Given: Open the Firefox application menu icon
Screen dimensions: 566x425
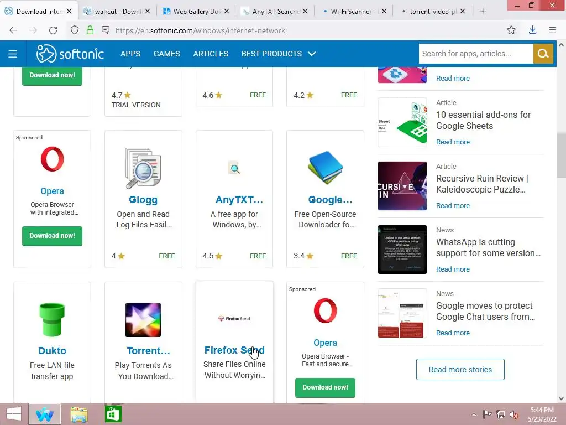Looking at the screenshot, I should pos(553,30).
